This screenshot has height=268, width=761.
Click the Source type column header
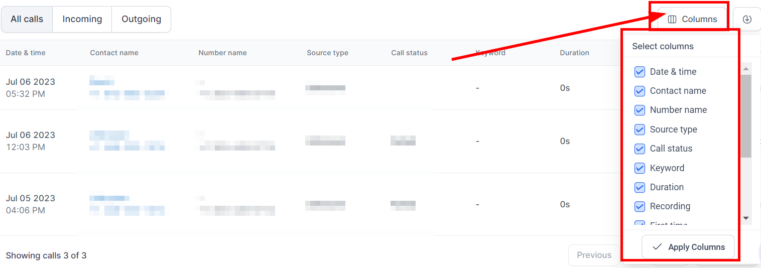[327, 53]
